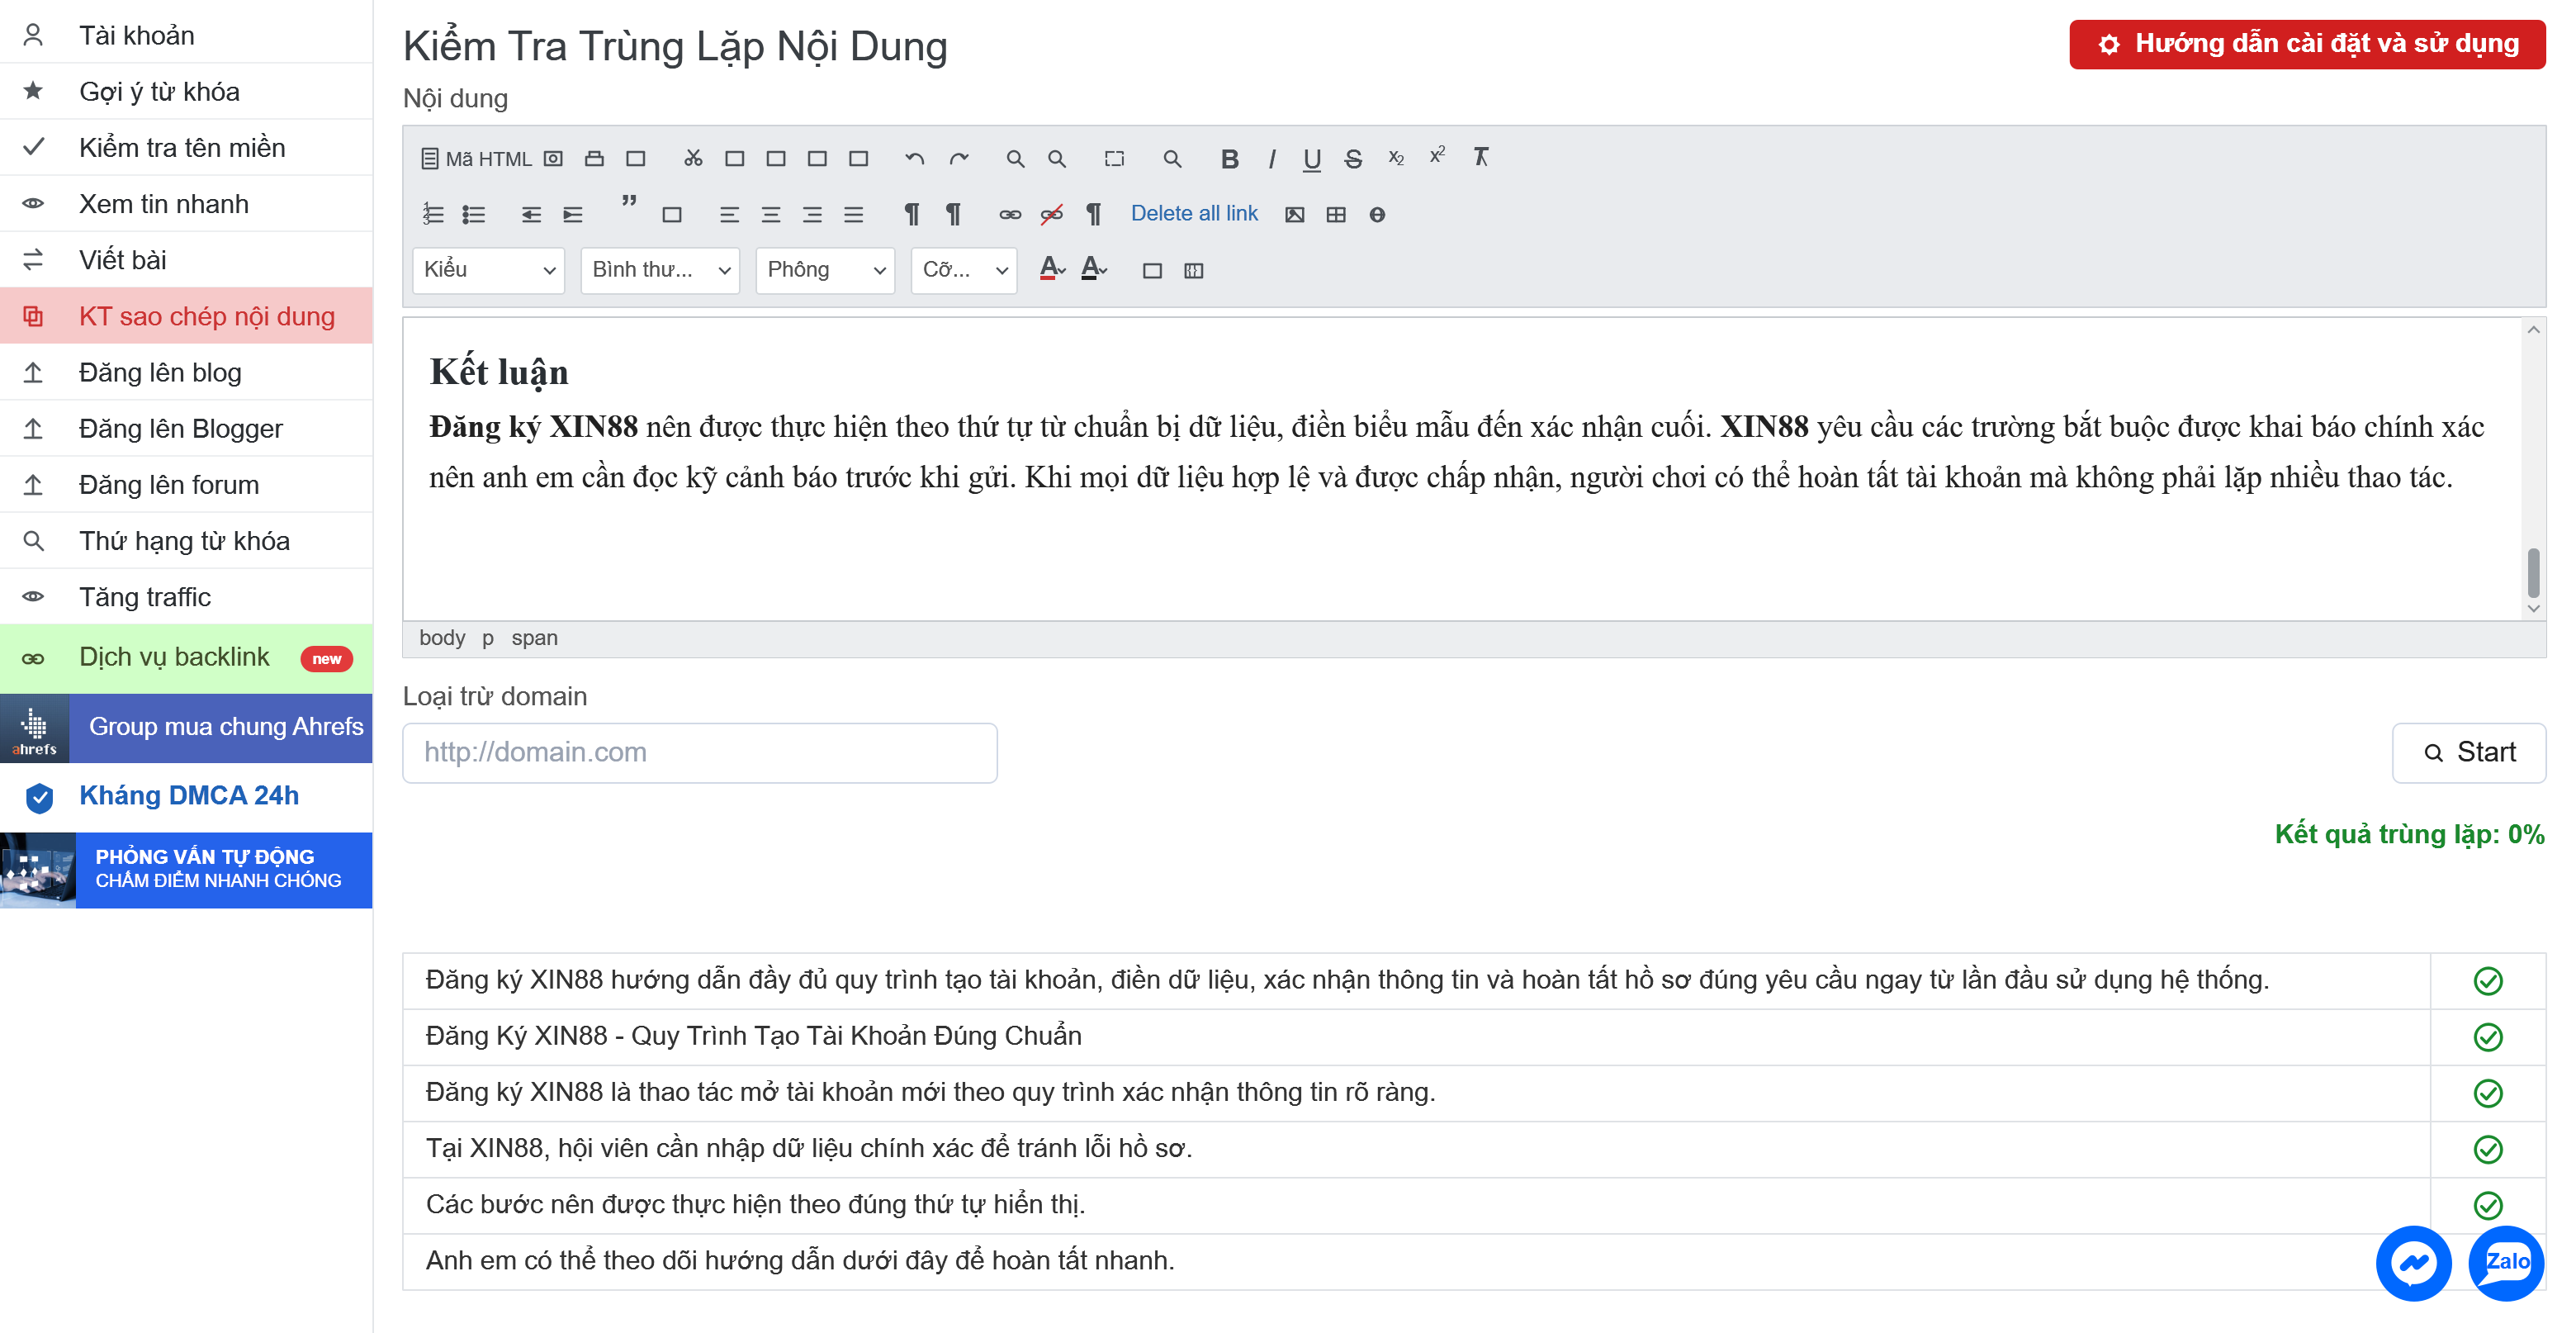Insert a bulleted list
Image resolution: width=2576 pixels, height=1333 pixels.
point(474,214)
